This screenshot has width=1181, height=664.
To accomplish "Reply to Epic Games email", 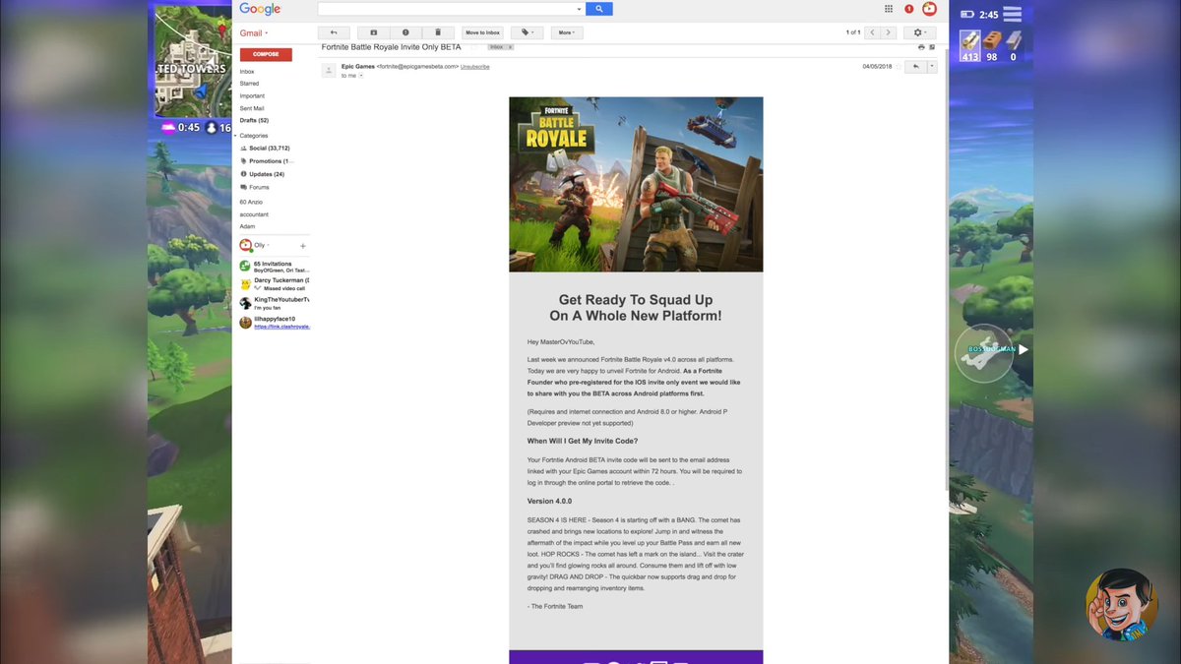I will (x=915, y=67).
